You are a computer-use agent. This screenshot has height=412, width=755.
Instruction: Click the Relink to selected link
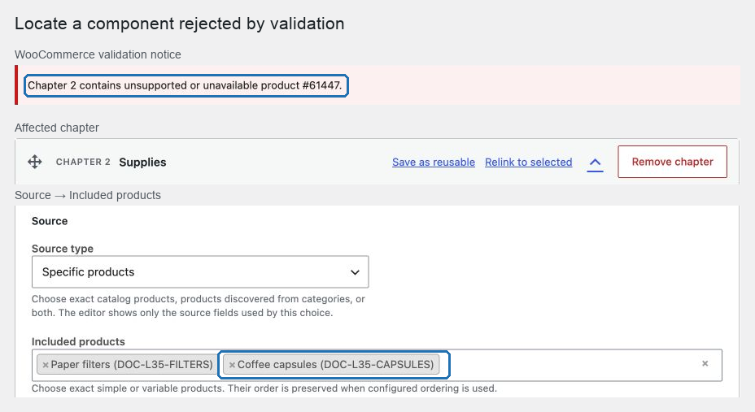point(528,163)
